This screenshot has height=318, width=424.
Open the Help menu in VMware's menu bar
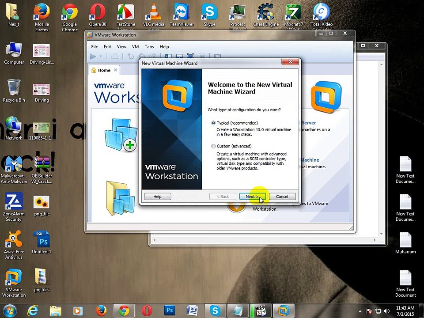(x=164, y=46)
